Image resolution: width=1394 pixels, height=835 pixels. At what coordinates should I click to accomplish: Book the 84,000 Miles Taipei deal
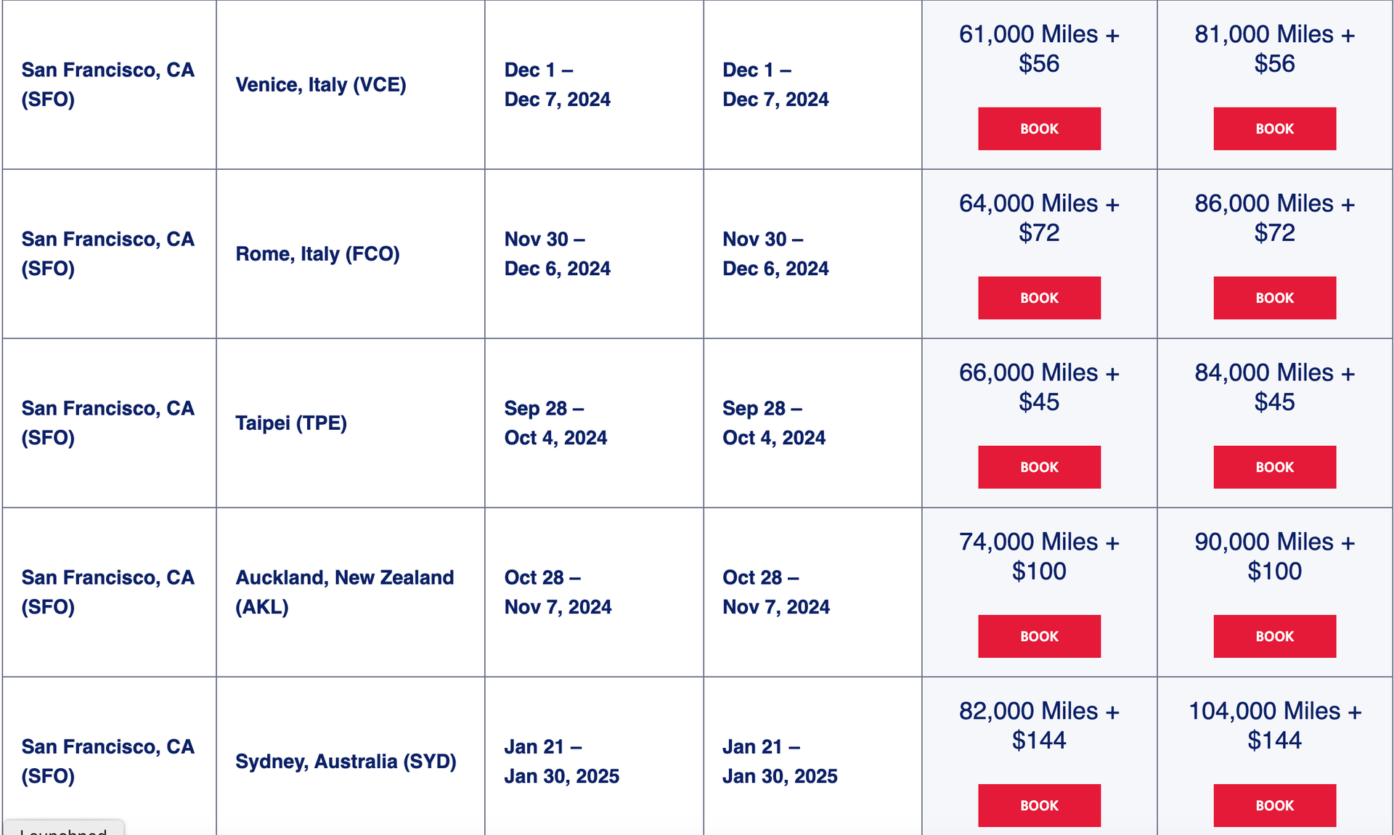click(x=1274, y=467)
